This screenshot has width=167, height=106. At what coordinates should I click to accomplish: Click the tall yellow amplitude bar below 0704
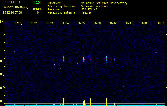coord(63,101)
